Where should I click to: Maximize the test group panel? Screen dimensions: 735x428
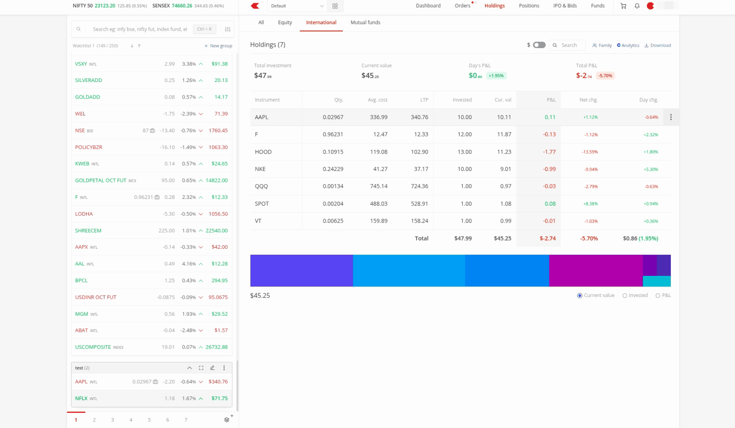pos(201,368)
